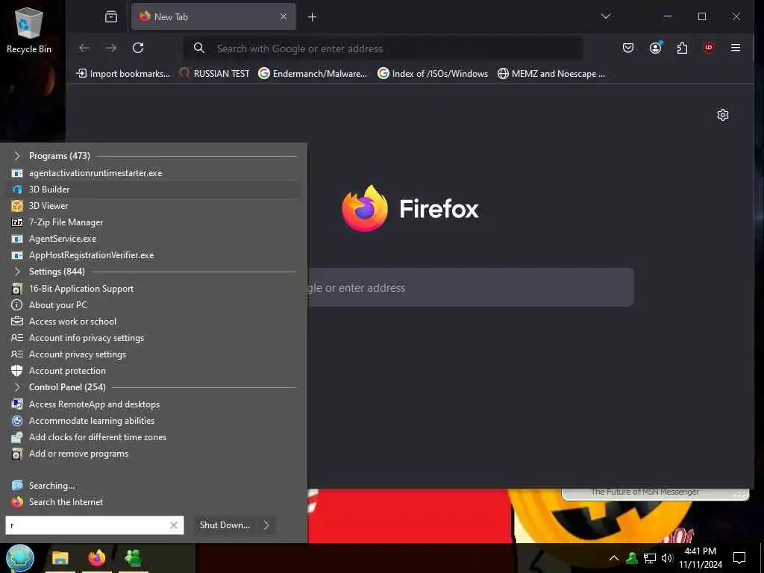Image resolution: width=764 pixels, height=573 pixels.
Task: Open the uBlock Origin extension icon
Action: 709,48
